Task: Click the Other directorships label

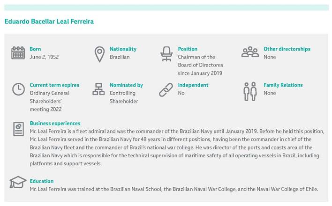Action: [x=287, y=49]
